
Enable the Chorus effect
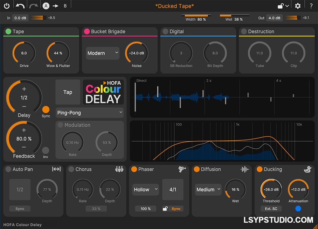71,169
